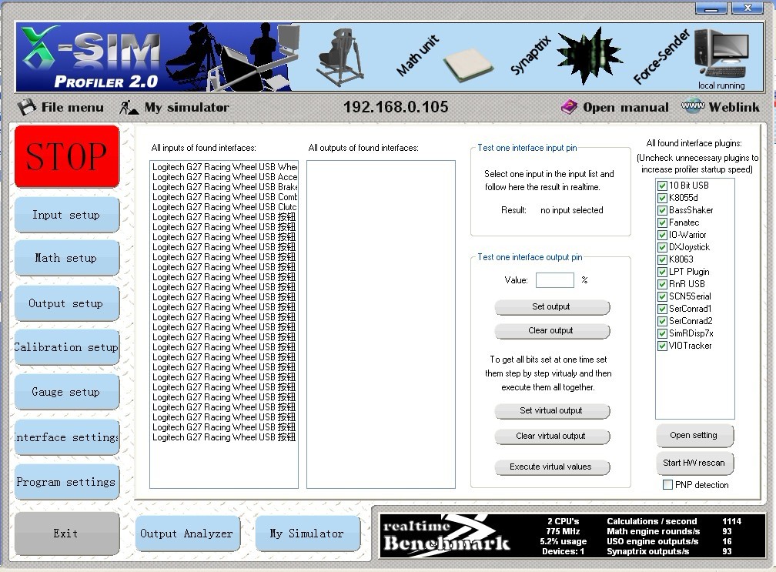The width and height of the screenshot is (776, 572).
Task: Select the Logitech G27 USB Comb input row
Action: [x=225, y=197]
